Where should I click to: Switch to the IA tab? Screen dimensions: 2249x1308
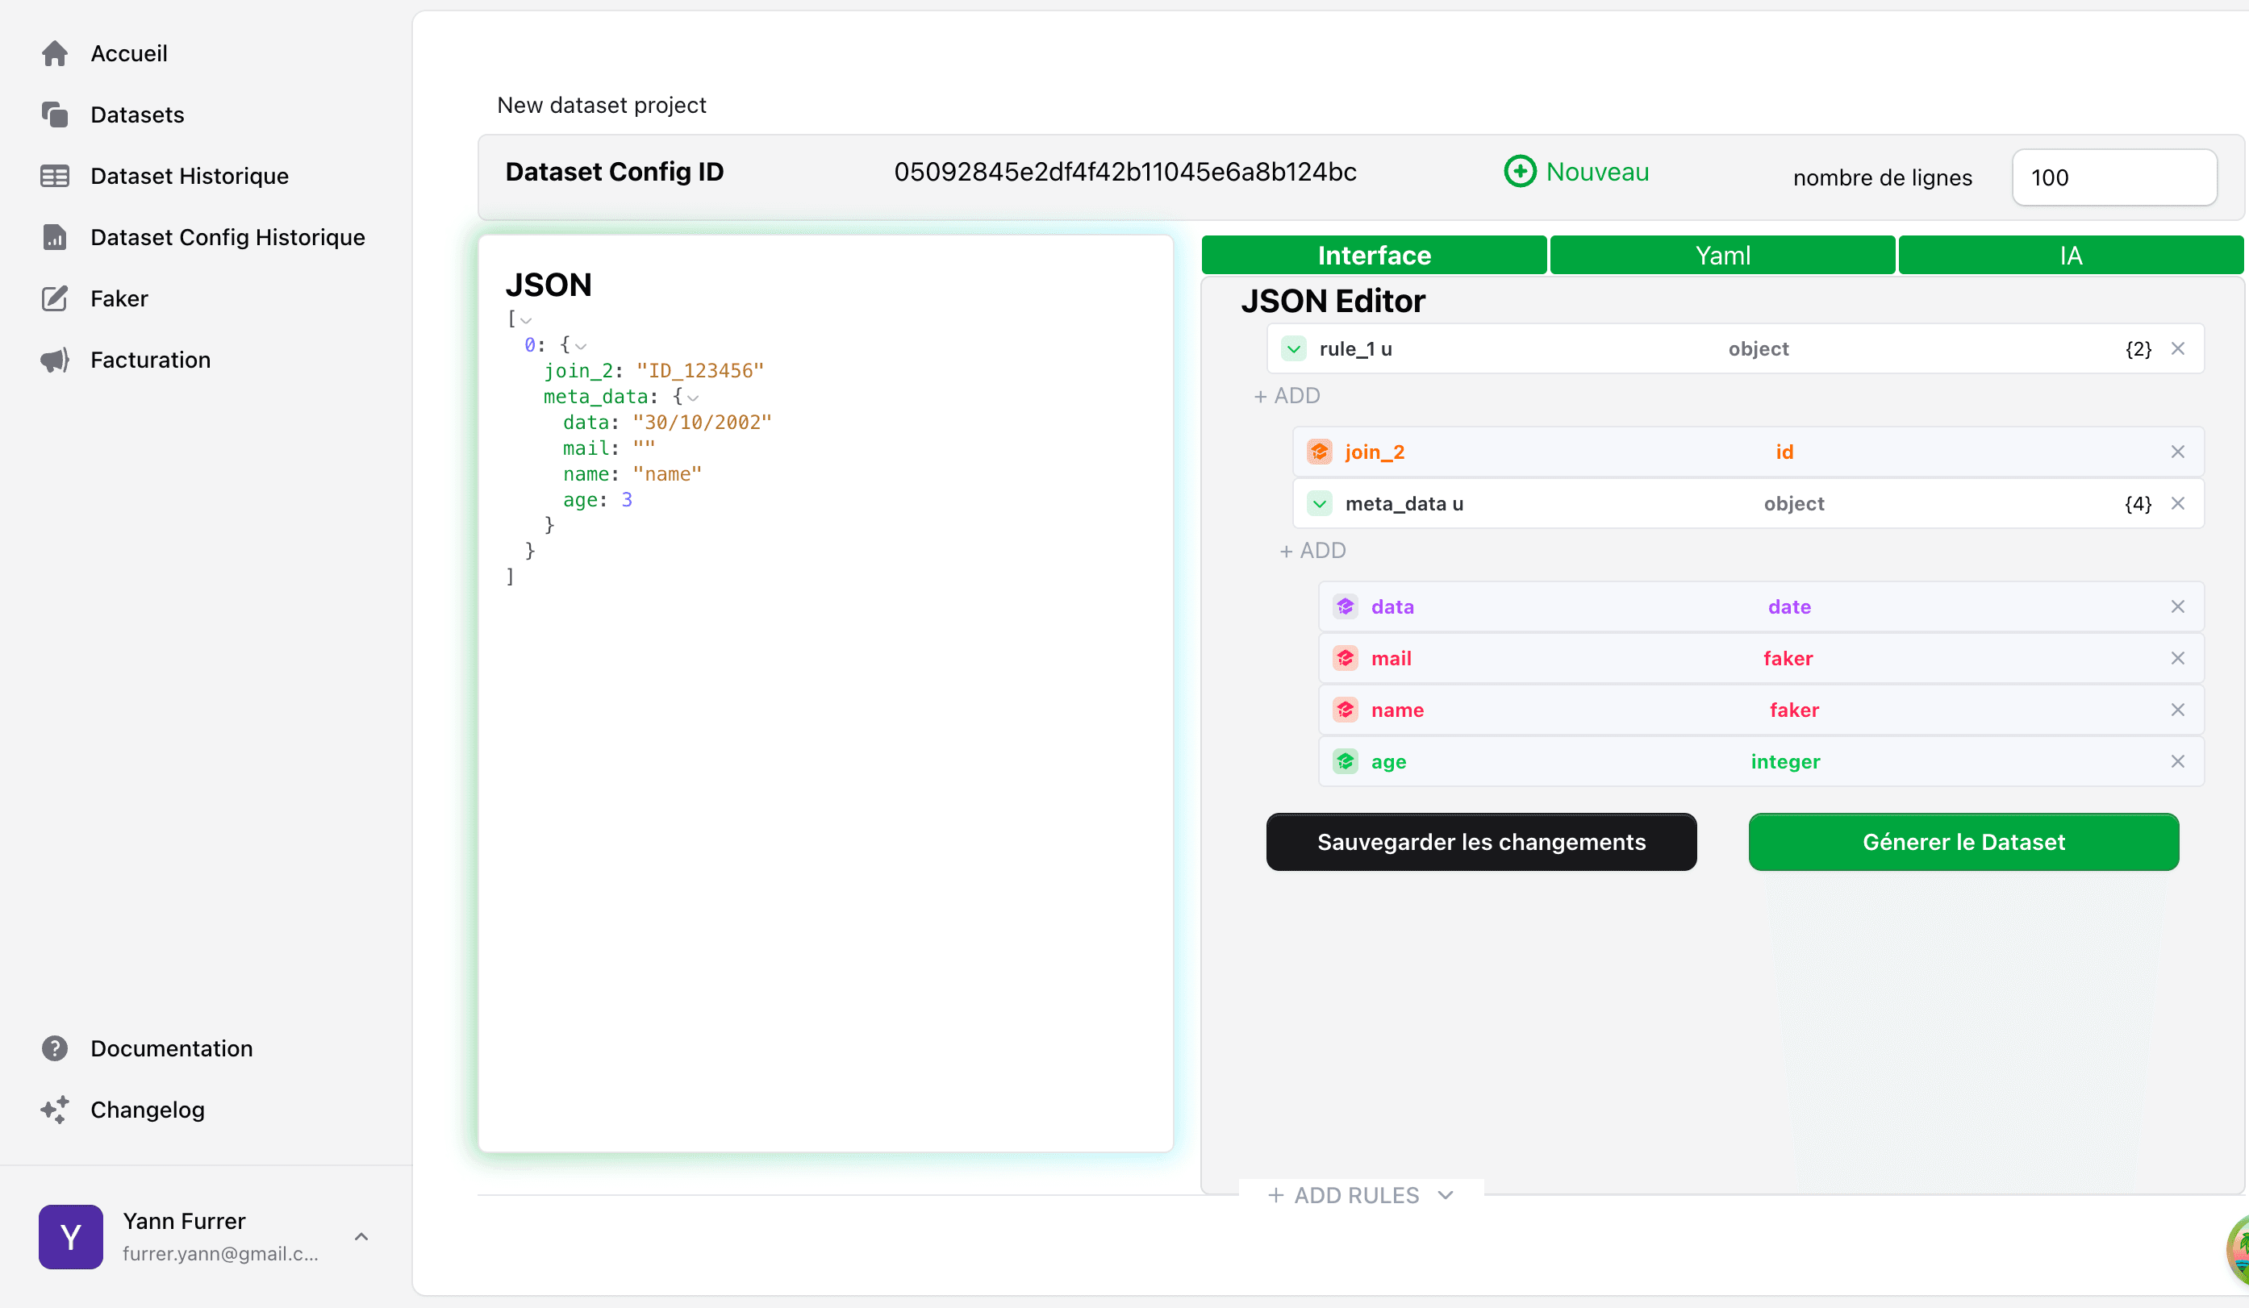point(2070,256)
